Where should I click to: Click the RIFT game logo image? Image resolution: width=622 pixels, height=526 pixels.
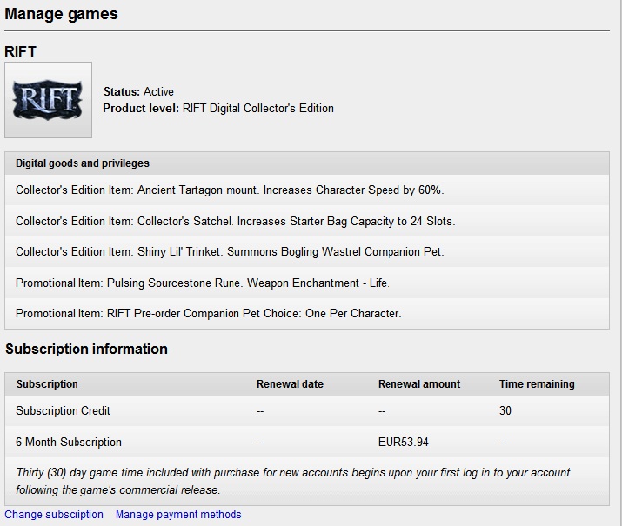coord(48,100)
